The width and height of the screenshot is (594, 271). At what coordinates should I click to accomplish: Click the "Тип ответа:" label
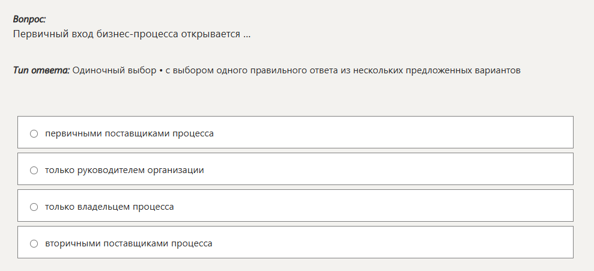tap(41, 70)
